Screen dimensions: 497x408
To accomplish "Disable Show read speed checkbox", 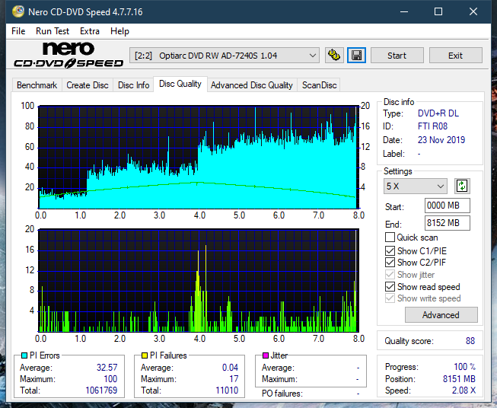I will point(390,286).
